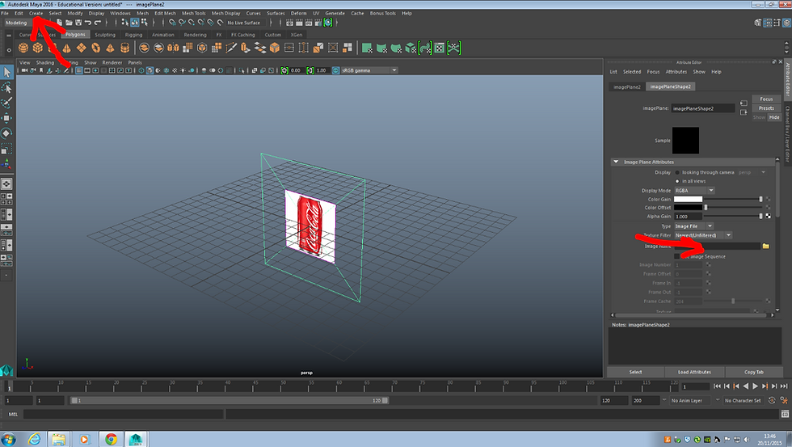Click the Select camera icon in panel toolbar
The image size is (792, 447).
(24, 70)
